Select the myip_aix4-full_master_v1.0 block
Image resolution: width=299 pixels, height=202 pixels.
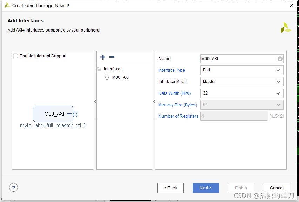click(x=53, y=114)
